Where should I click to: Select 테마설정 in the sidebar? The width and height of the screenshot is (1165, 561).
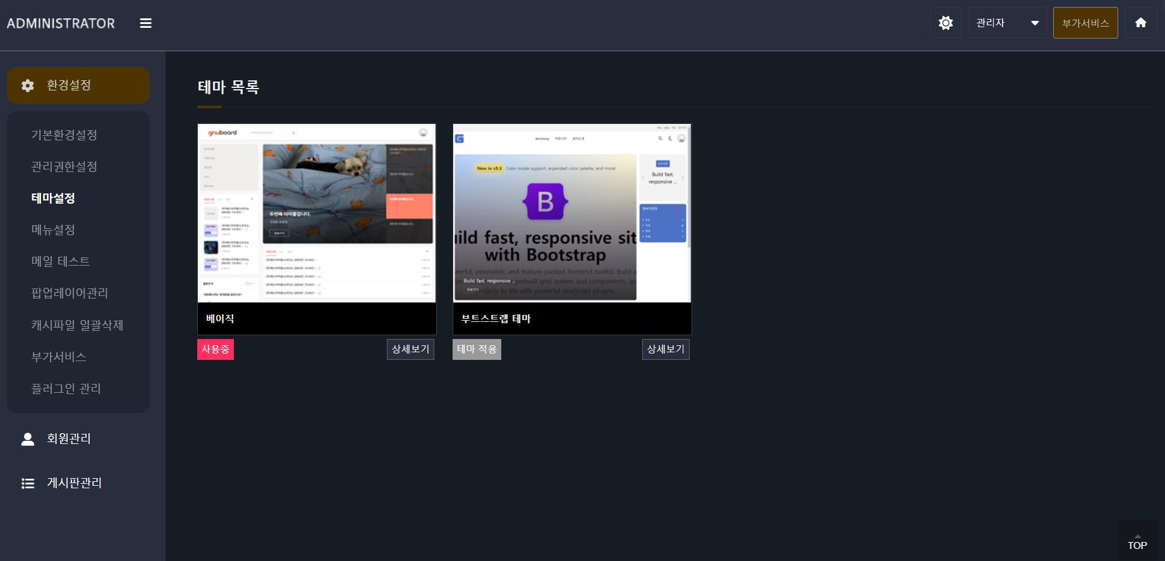[53, 198]
